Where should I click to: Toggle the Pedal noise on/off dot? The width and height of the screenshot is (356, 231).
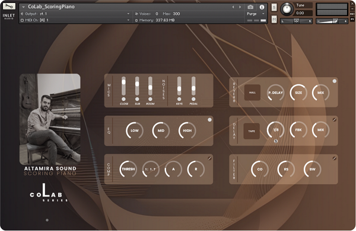193,99
